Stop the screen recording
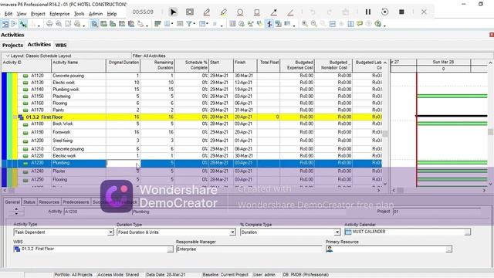This screenshot has height=278, width=494. [401, 12]
